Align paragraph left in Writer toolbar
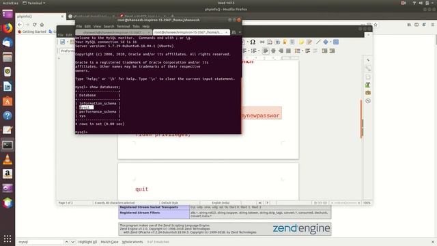 (x=266, y=51)
